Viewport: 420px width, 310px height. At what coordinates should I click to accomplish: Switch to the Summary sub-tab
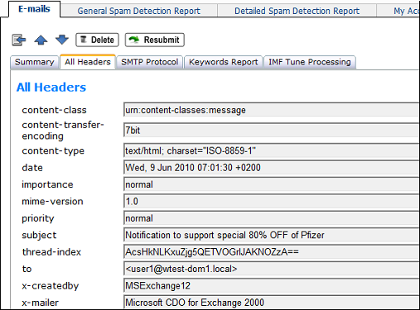click(35, 62)
